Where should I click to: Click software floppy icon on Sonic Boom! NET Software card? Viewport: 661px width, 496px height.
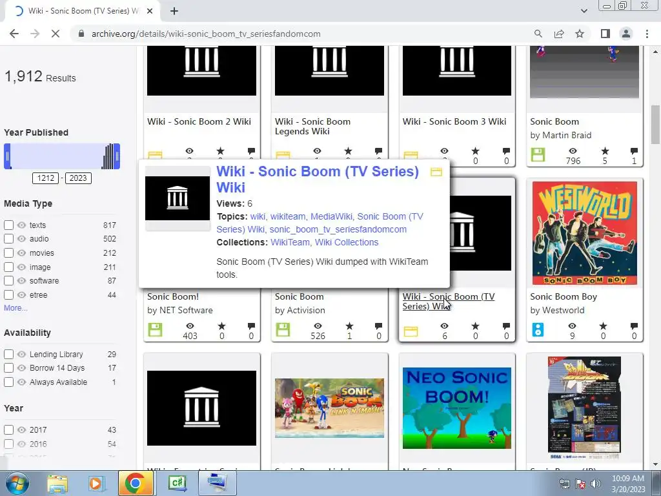155,329
